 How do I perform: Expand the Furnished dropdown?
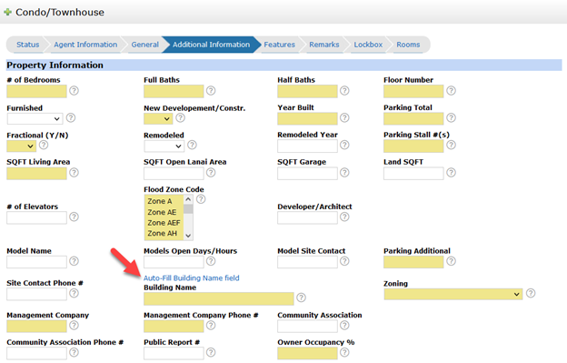[35, 118]
